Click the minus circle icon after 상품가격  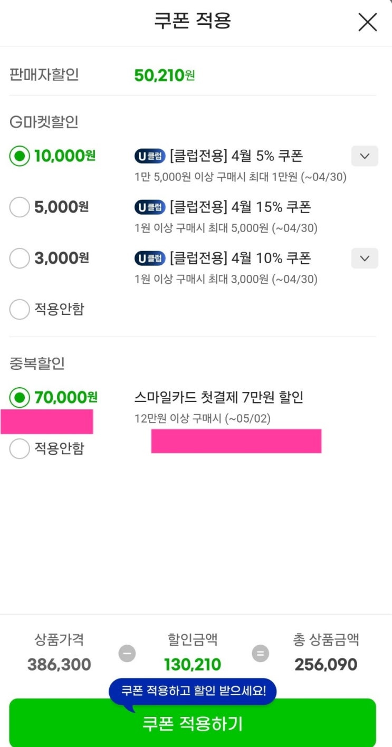click(127, 654)
